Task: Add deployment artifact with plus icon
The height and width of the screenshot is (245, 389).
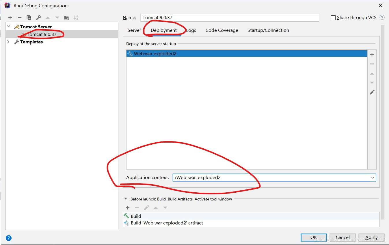Action: 372,55
